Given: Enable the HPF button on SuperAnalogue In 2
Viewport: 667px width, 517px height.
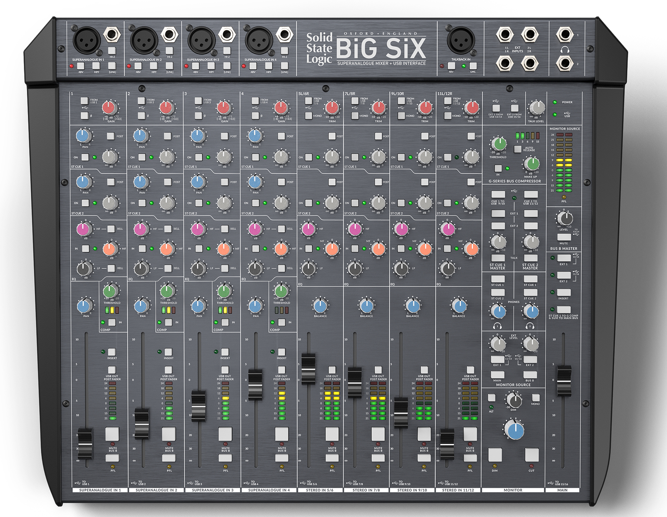Looking at the screenshot, I should (x=154, y=66).
